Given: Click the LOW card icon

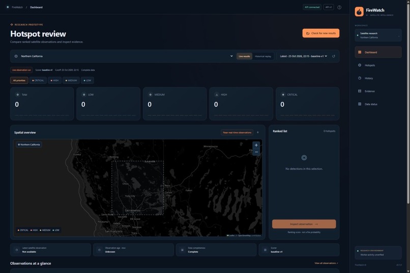Looking at the screenshot, I should (x=84, y=95).
